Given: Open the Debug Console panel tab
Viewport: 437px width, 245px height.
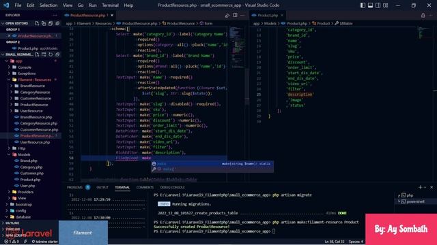Looking at the screenshot, I should click(172, 188).
